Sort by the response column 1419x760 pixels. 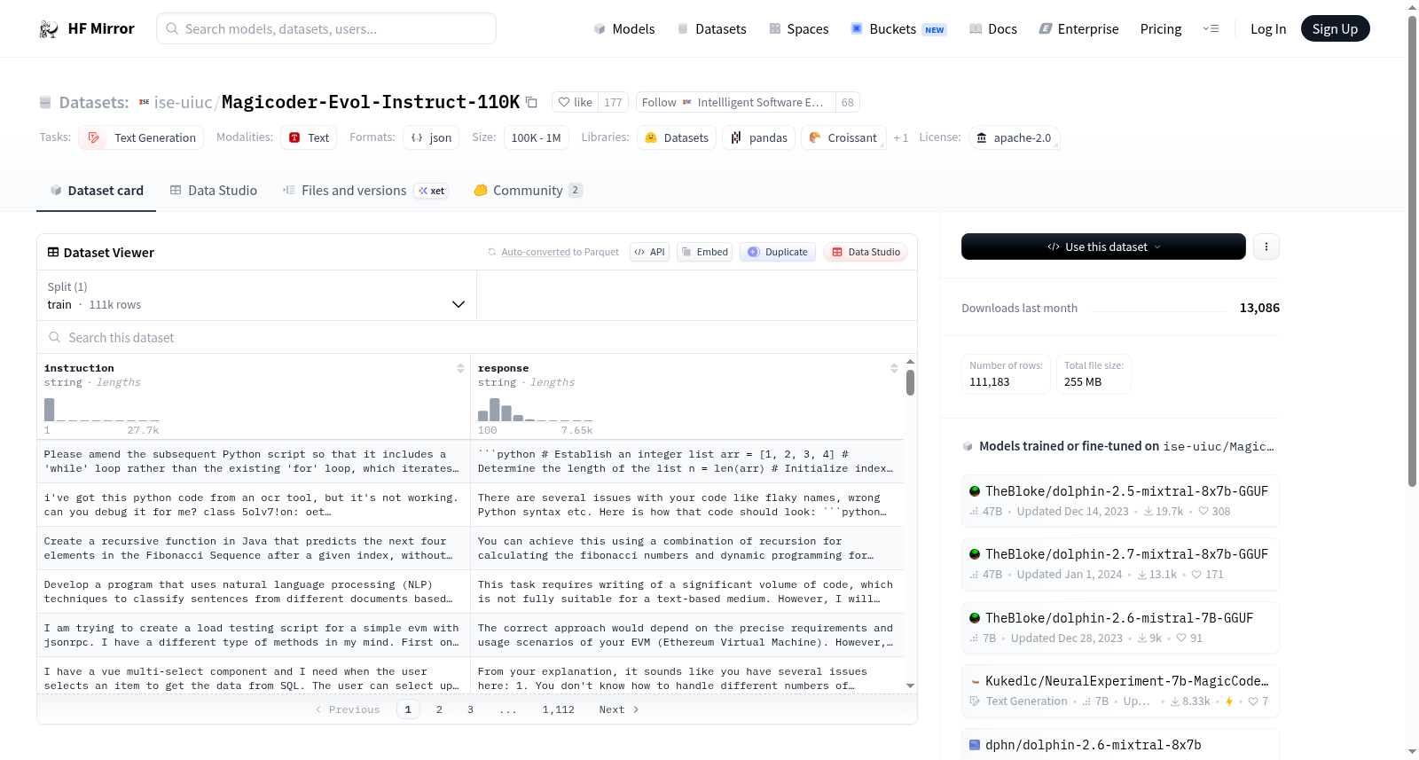[x=894, y=368]
